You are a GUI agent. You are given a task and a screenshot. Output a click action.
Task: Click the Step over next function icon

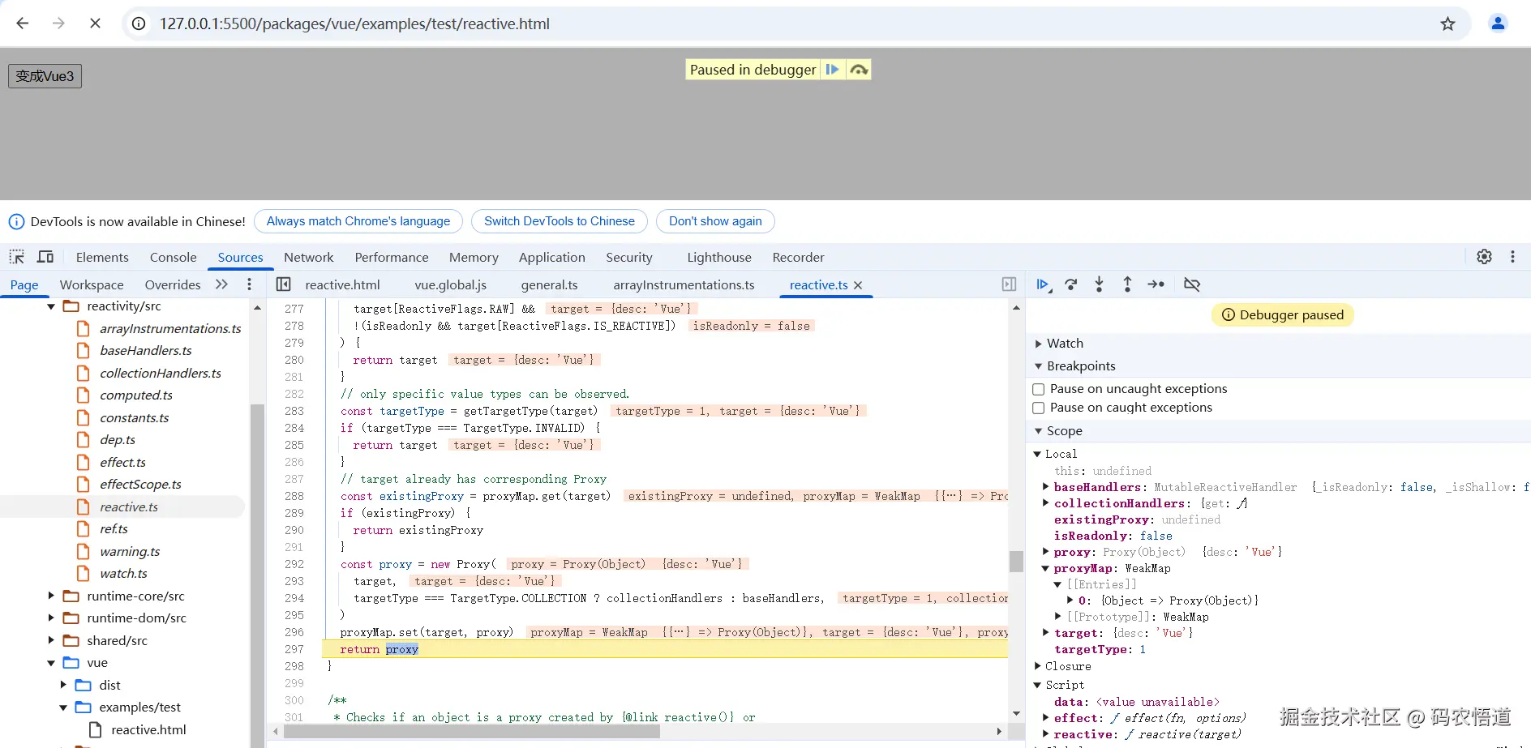1071,284
